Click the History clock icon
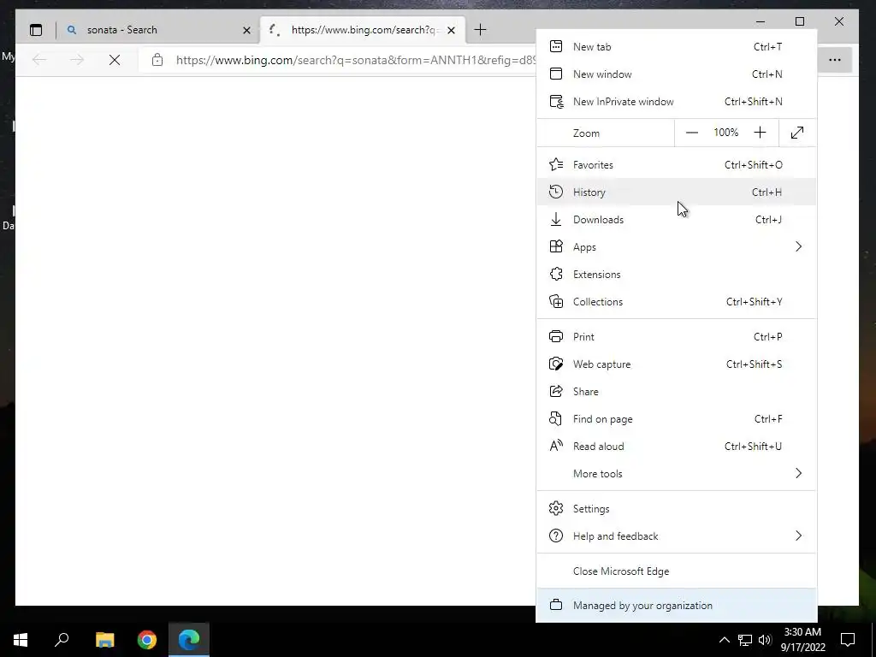The height and width of the screenshot is (657, 876). (x=556, y=192)
